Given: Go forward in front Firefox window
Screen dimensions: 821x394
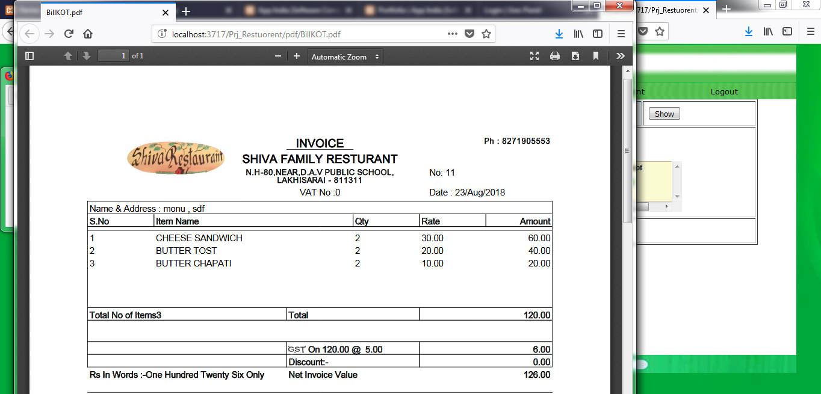Looking at the screenshot, I should [50, 34].
